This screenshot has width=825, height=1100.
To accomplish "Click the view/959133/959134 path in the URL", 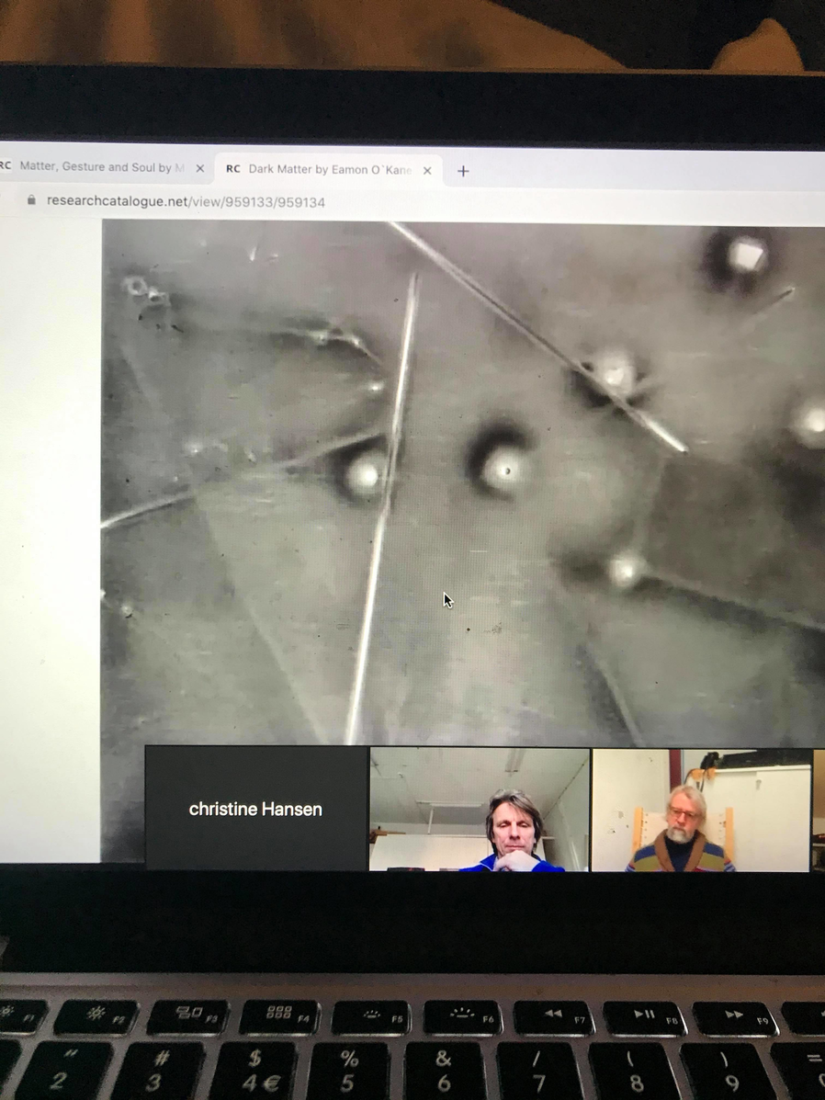I will coord(257,202).
